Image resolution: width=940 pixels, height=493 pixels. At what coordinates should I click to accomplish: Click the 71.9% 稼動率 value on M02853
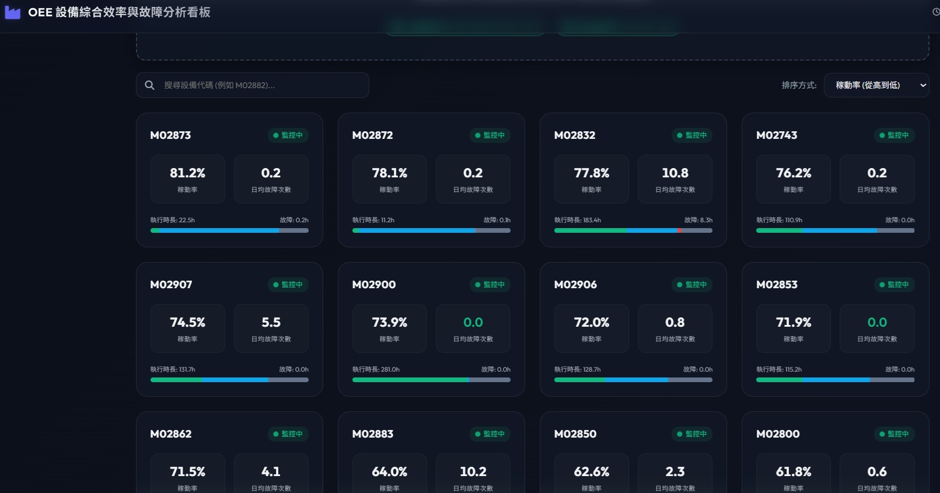coord(794,323)
